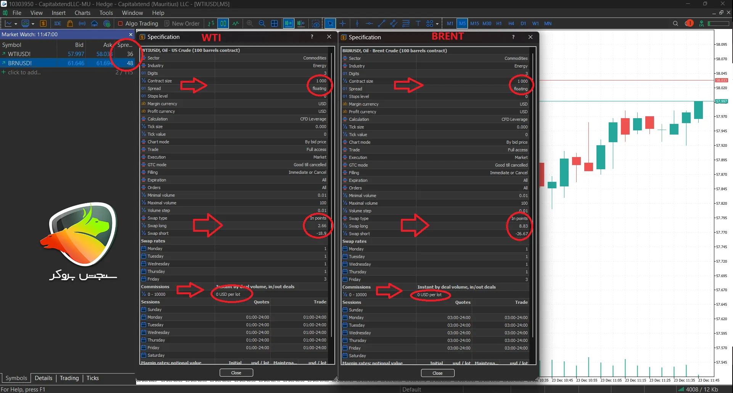This screenshot has height=393, width=733.
Task: Toggle chart shift from right border
Action: [301, 24]
